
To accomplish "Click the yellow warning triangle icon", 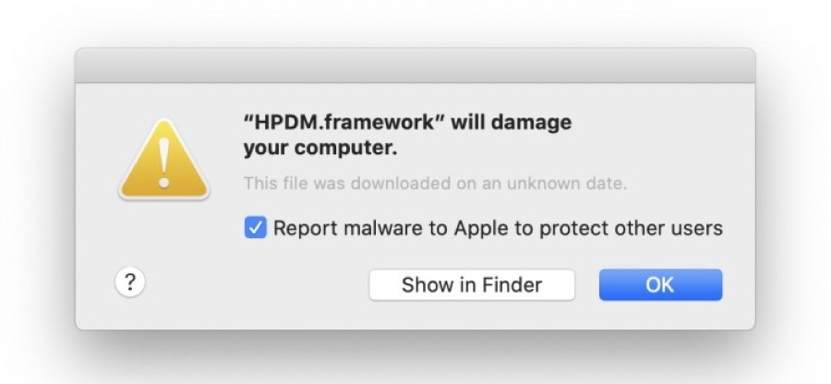I will pyautogui.click(x=163, y=161).
